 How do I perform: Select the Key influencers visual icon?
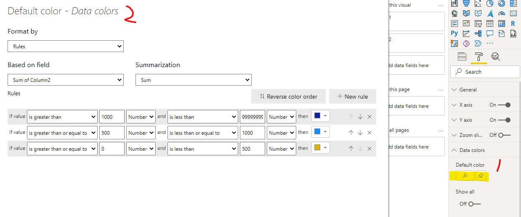tap(466, 34)
